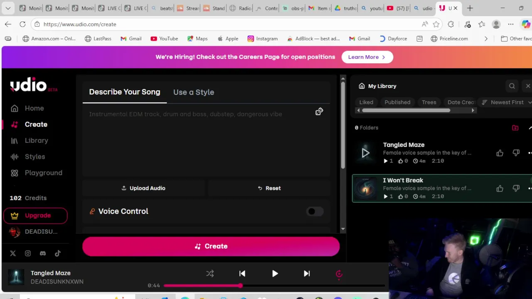Open the TikTok icon link

point(58,253)
